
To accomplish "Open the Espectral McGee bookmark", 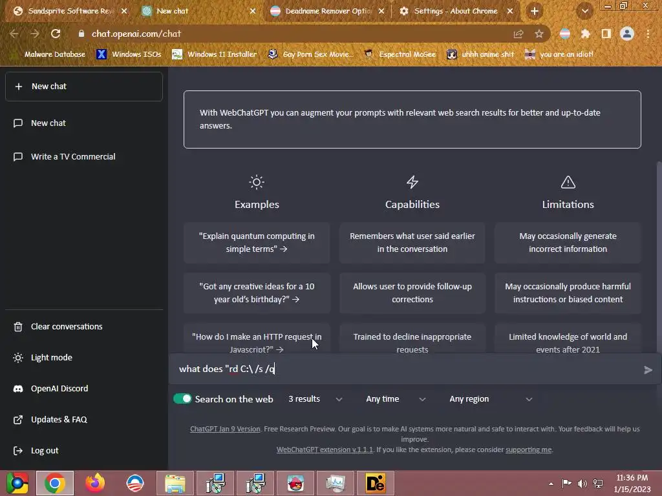I will (400, 54).
